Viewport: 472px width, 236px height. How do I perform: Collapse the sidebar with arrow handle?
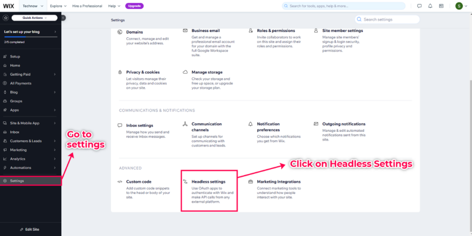(63, 18)
